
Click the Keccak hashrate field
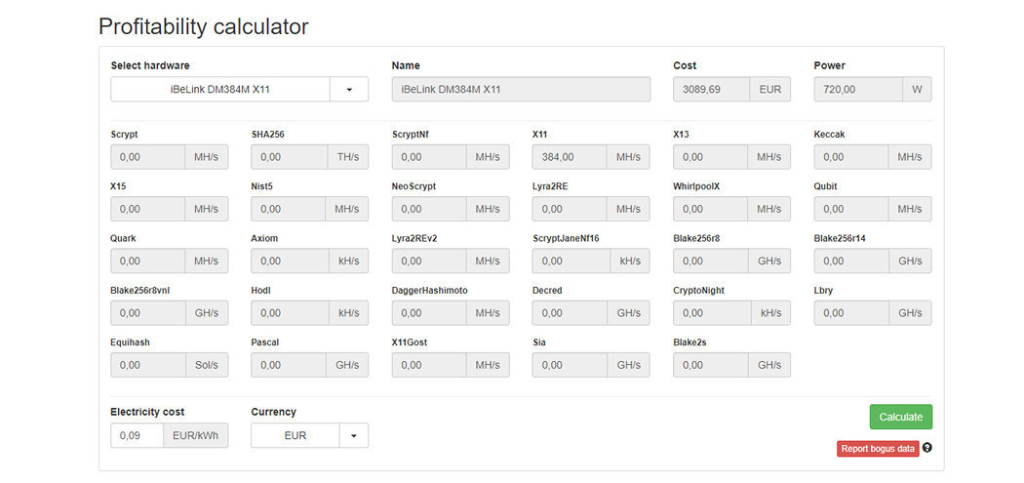851,157
